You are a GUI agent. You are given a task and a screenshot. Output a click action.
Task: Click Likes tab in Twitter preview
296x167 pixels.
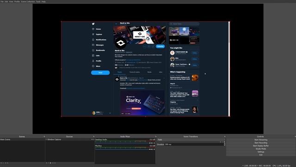click(160, 72)
